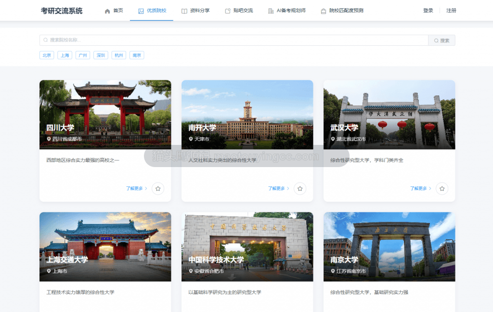Click the location pin beside 天津市

tap(191, 139)
